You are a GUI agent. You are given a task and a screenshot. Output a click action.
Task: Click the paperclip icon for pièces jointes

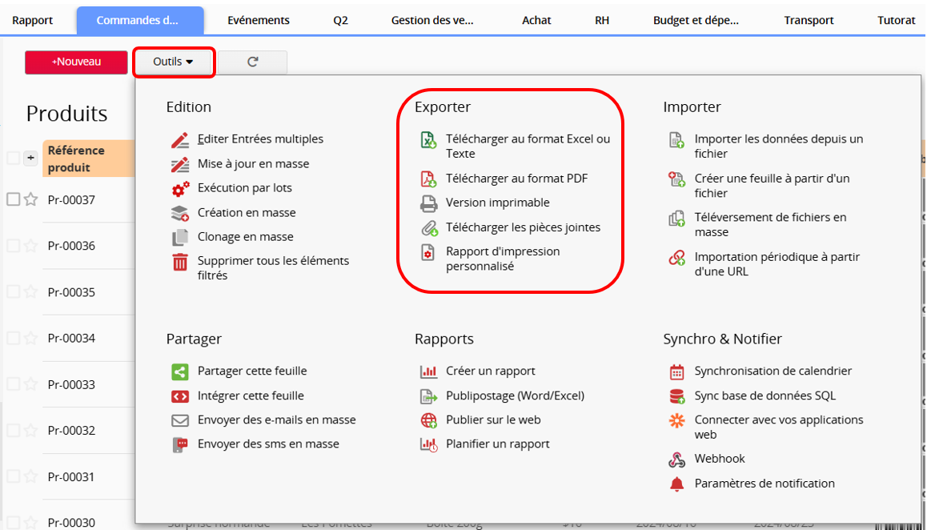coord(428,228)
